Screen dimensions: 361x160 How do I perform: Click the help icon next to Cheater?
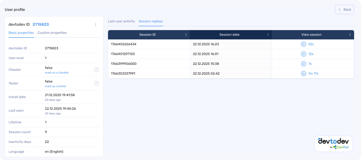[97, 70]
